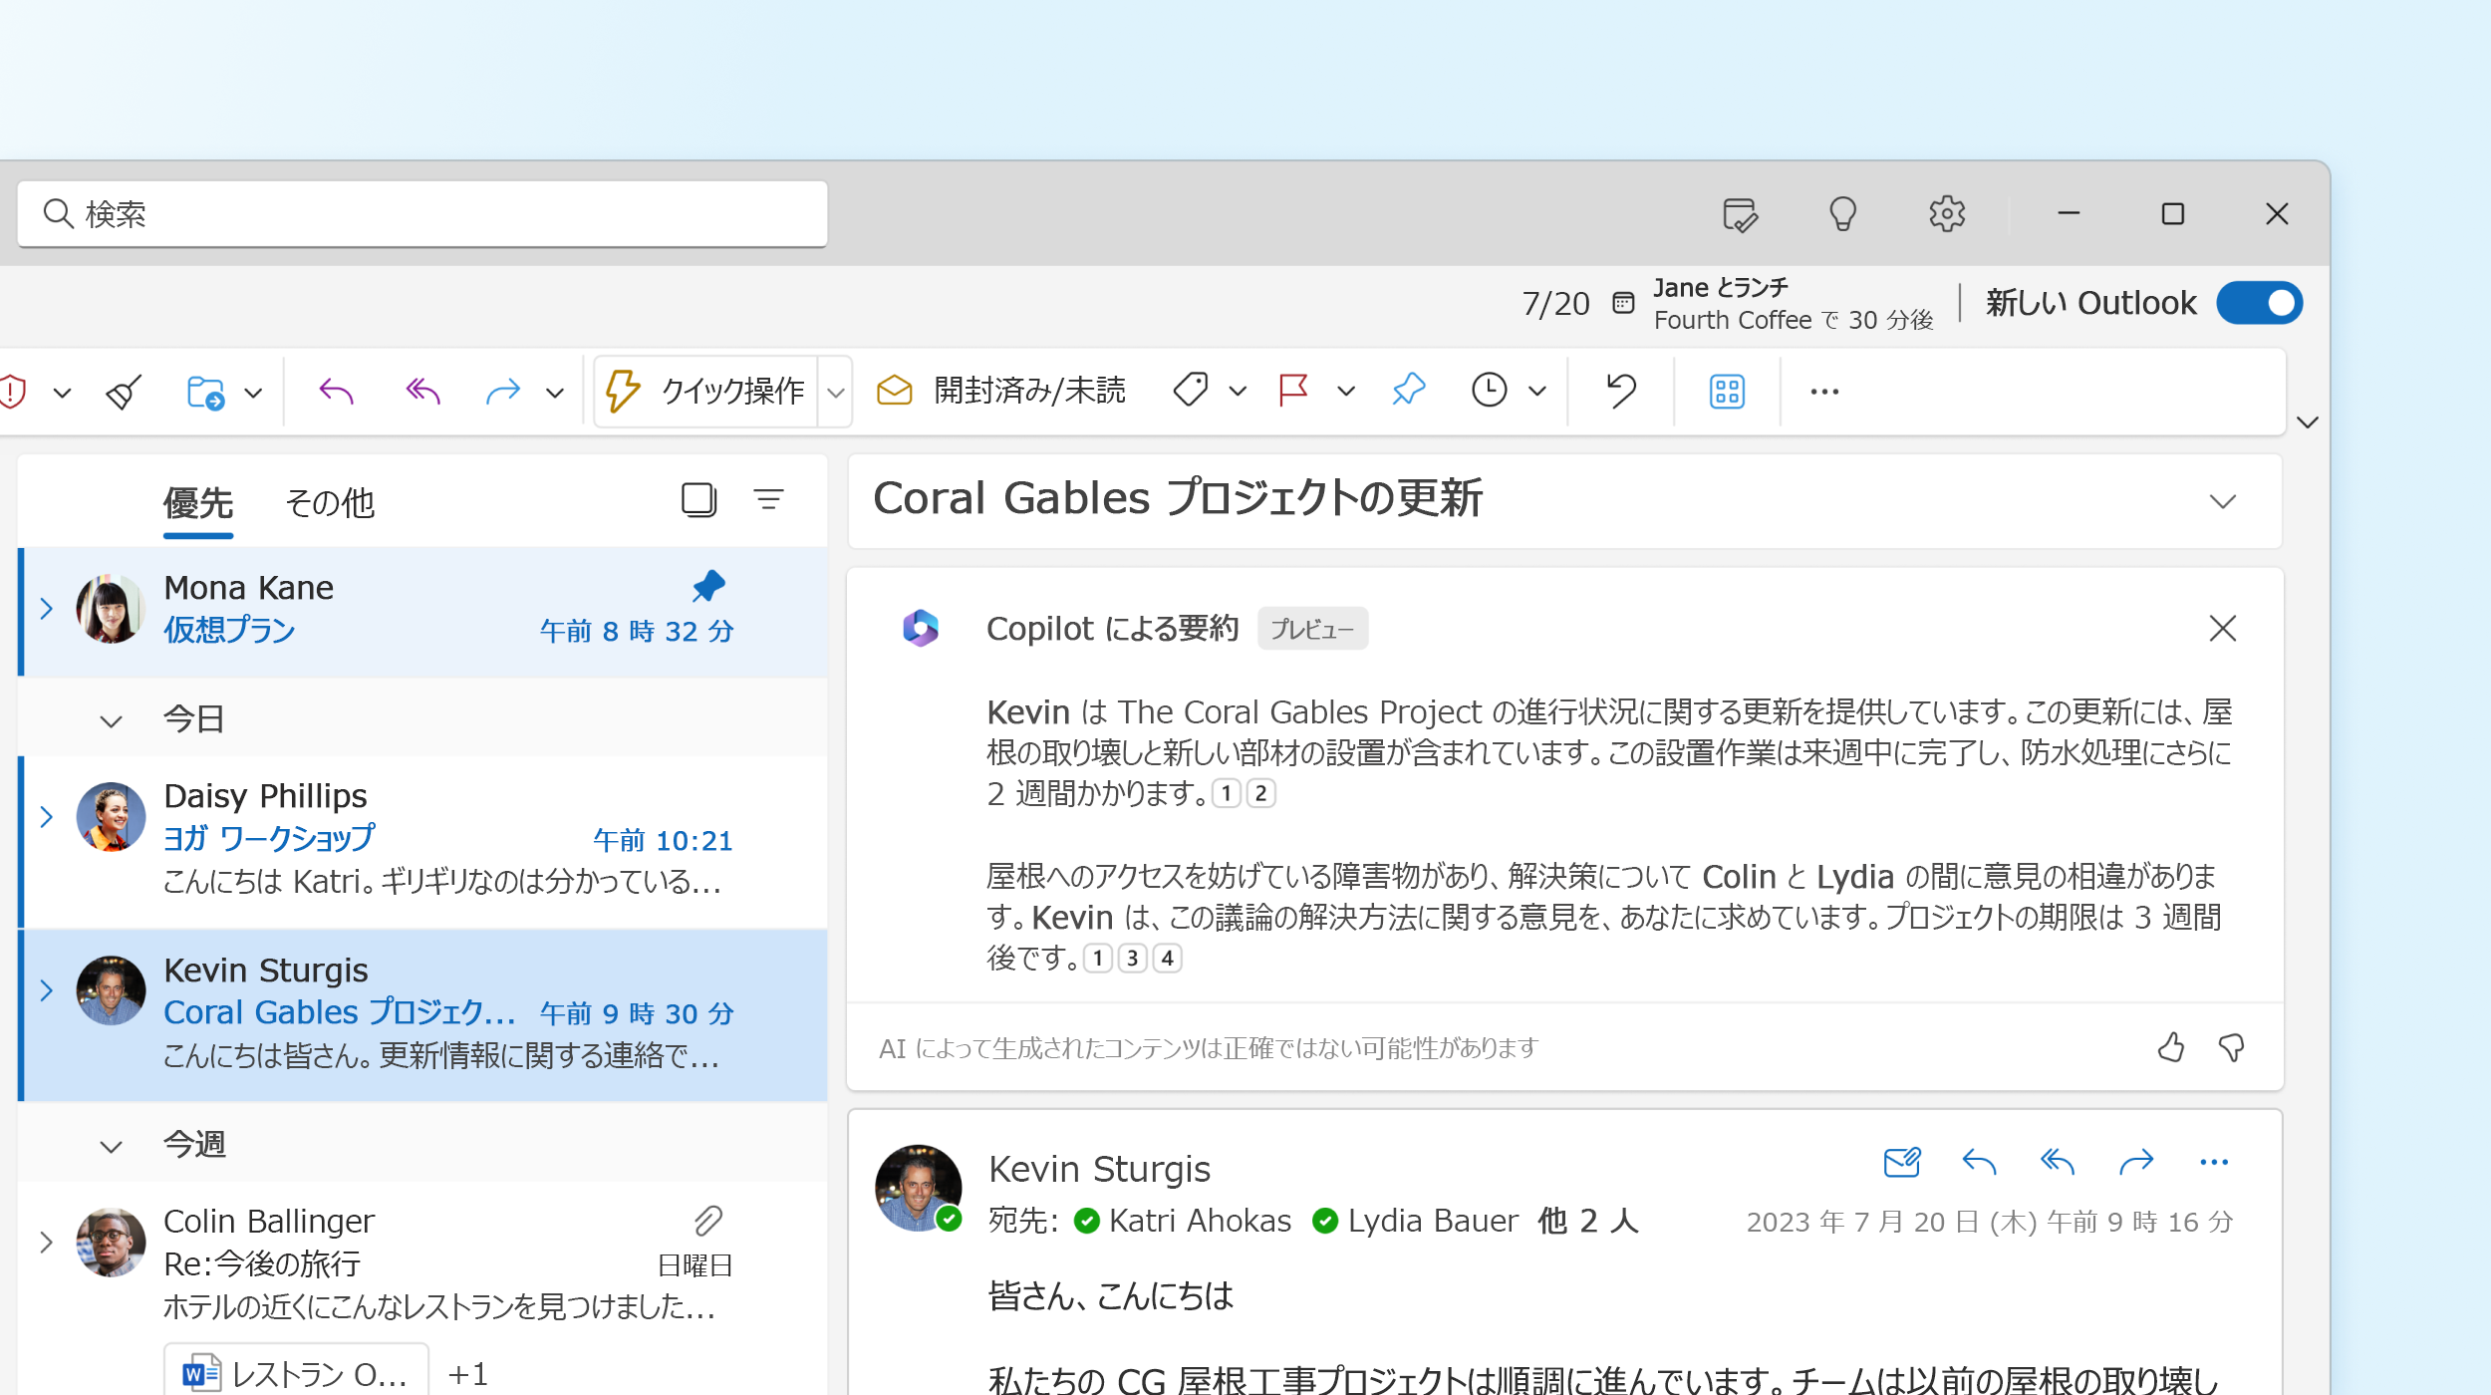Open the forward options dropdown

point(555,393)
